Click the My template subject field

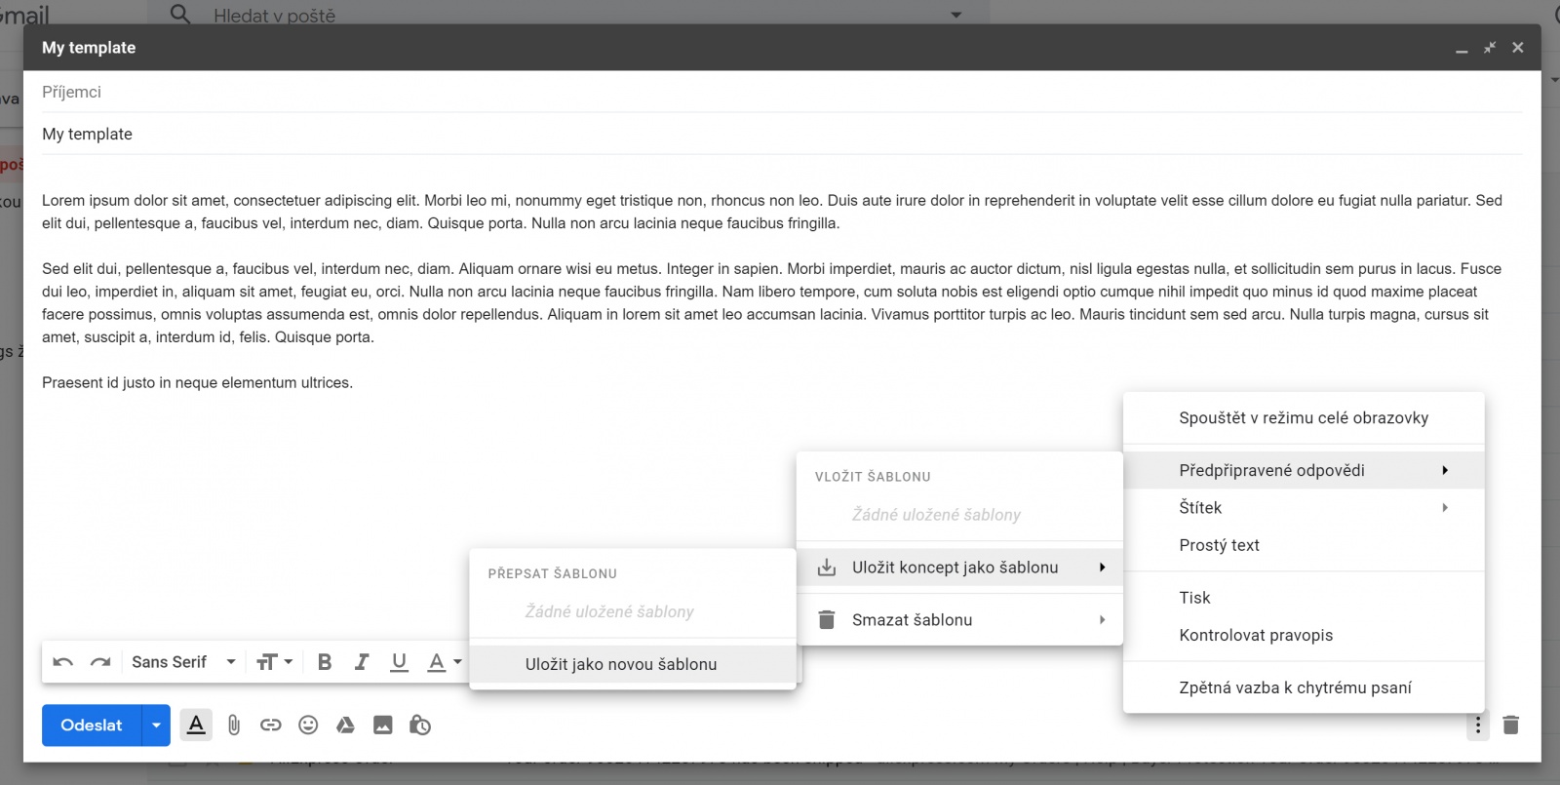(x=782, y=134)
